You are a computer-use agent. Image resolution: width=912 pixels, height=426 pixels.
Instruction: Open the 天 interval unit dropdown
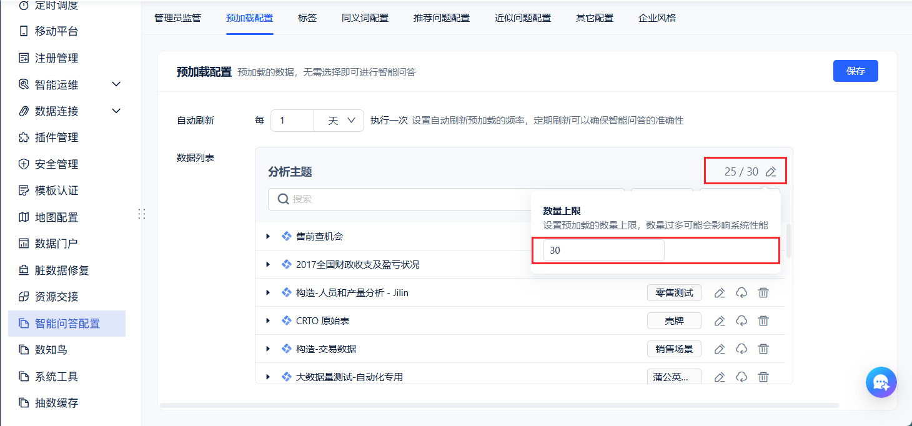point(339,121)
